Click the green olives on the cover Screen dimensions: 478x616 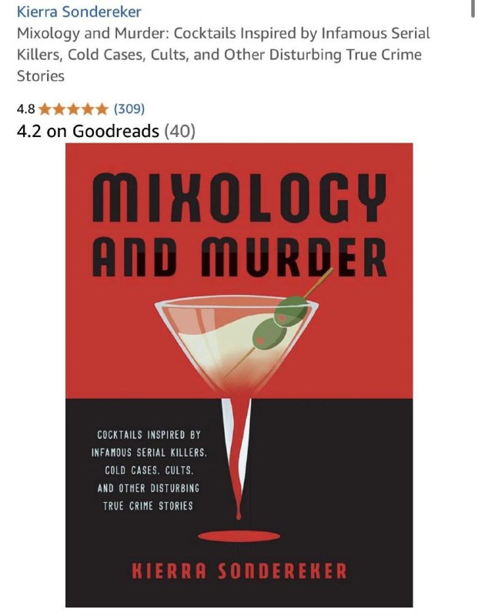tap(279, 322)
